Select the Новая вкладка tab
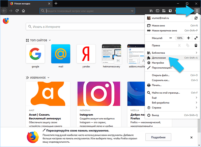 pos(30,4)
